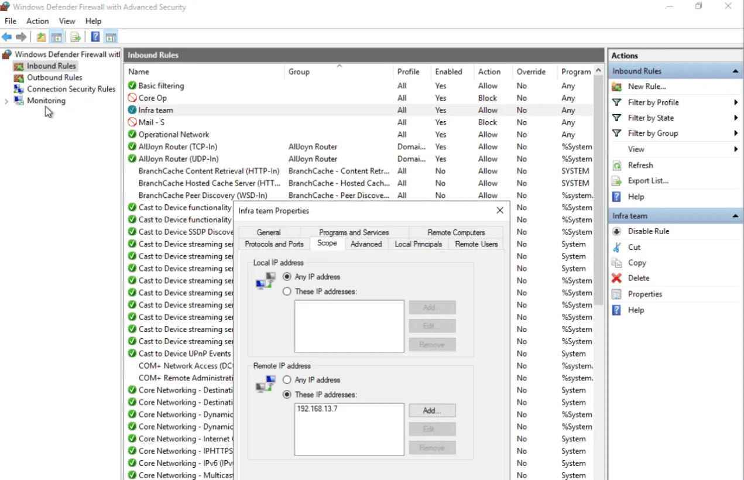Viewport: 744px width, 480px height.
Task: Click the Export List... action icon
Action: [x=616, y=181]
